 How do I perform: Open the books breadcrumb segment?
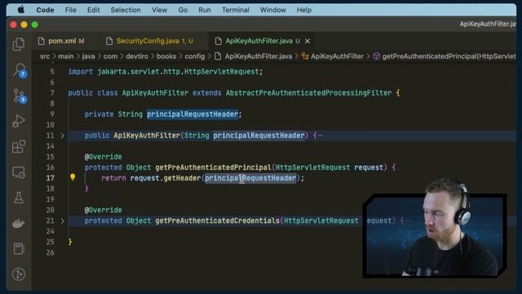pyautogui.click(x=166, y=56)
